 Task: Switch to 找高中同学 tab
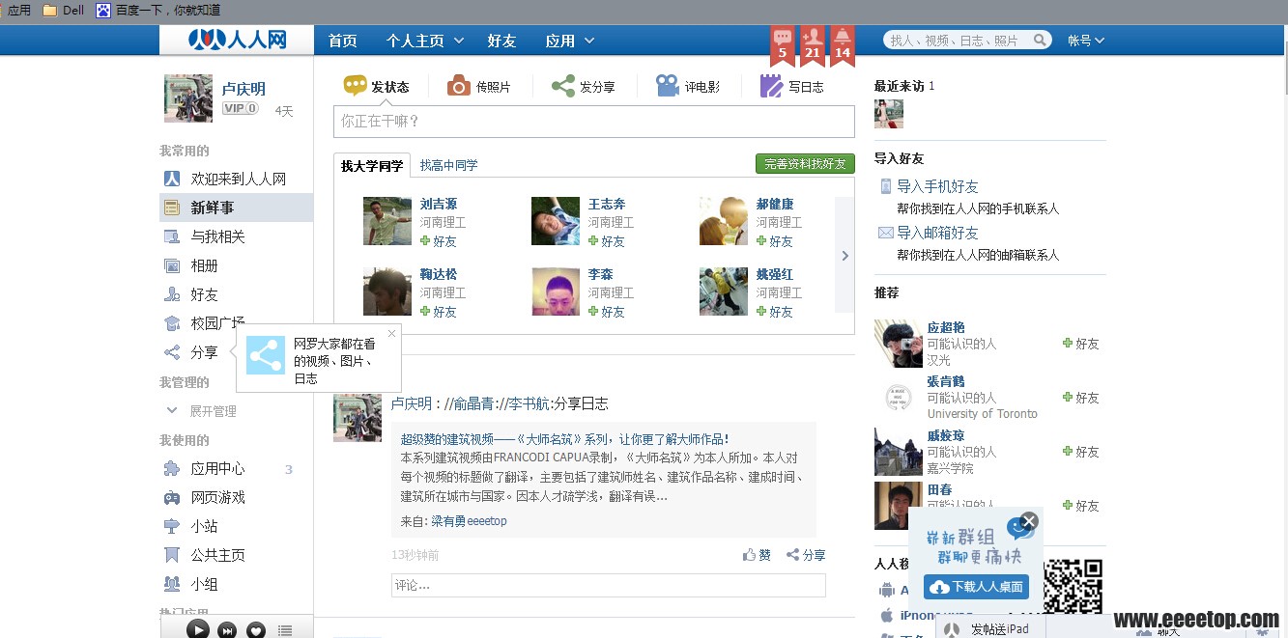tap(448, 166)
